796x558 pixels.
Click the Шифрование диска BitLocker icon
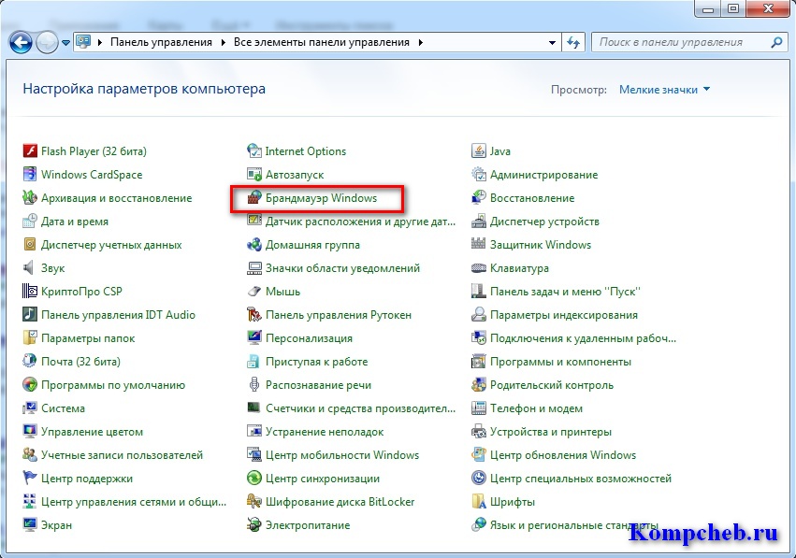click(253, 502)
